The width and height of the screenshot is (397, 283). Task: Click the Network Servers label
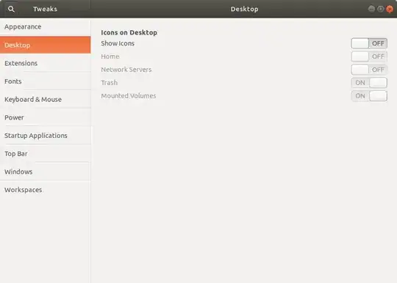coord(126,70)
